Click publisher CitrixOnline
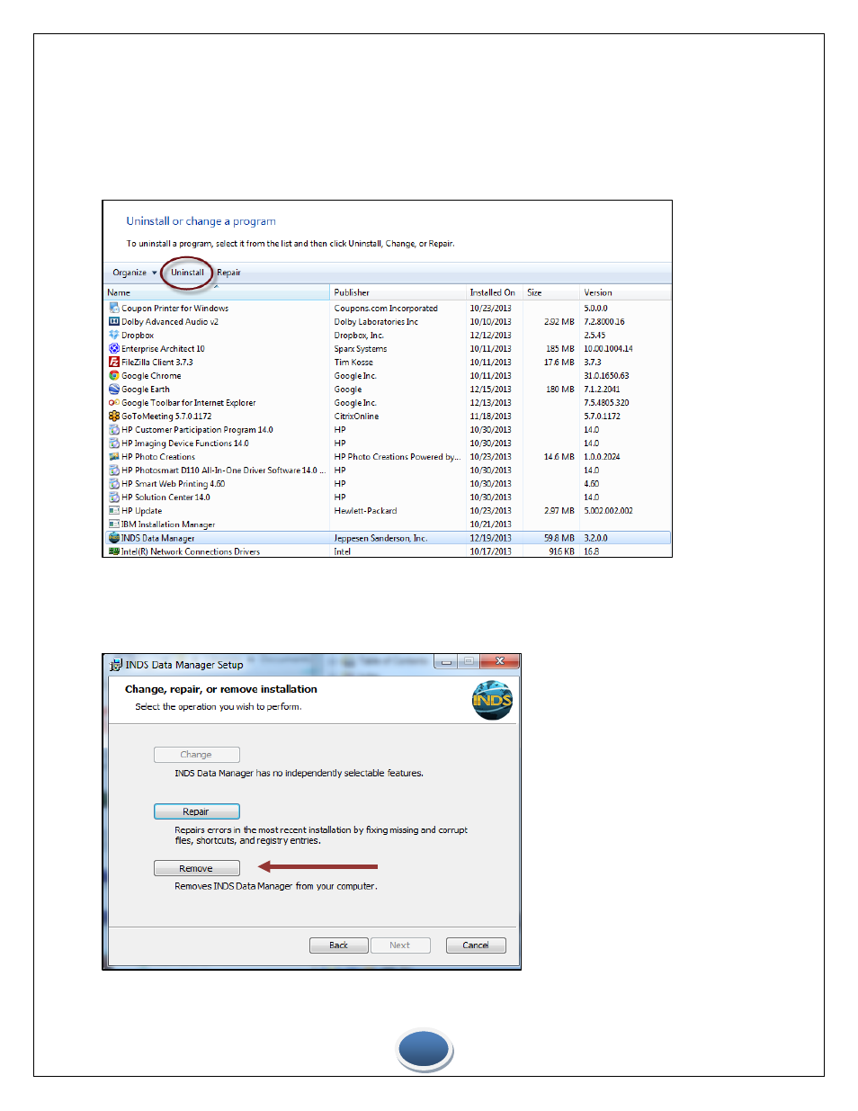The height and width of the screenshot is (1111, 858). tap(356, 417)
